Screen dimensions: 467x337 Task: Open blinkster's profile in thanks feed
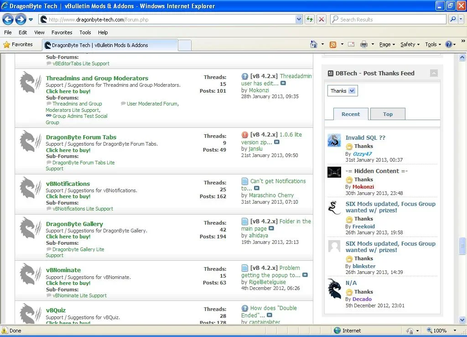(x=363, y=266)
